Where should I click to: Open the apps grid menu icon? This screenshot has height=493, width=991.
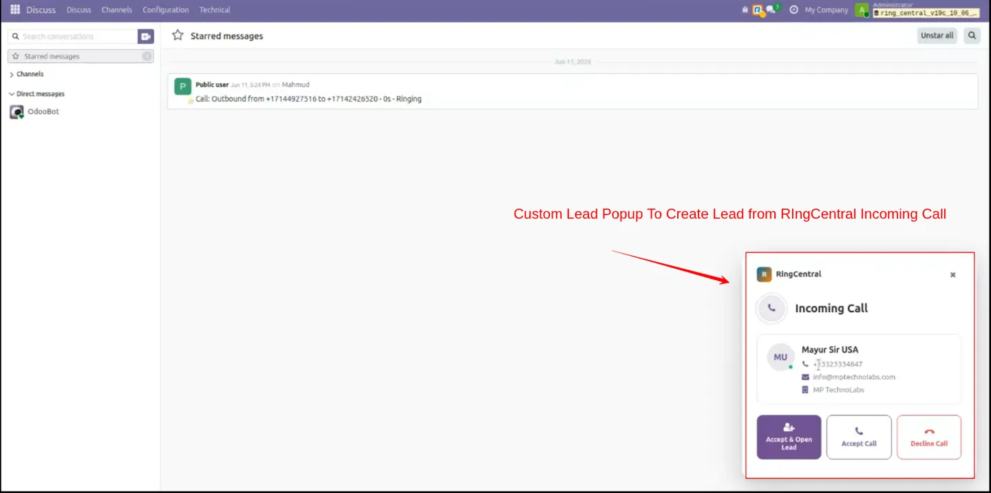point(15,10)
